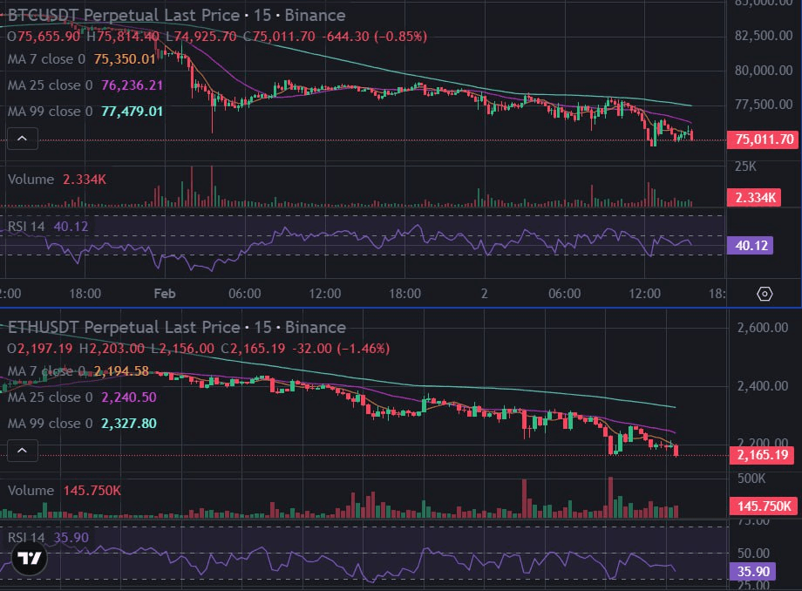Click the ETH RSI 14 legend
802x591 pixels.
(x=27, y=538)
